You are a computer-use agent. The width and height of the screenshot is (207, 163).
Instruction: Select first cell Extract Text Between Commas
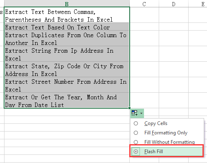[x=67, y=15]
